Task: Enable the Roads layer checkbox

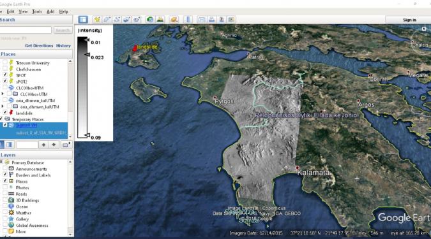Action: click(5, 194)
